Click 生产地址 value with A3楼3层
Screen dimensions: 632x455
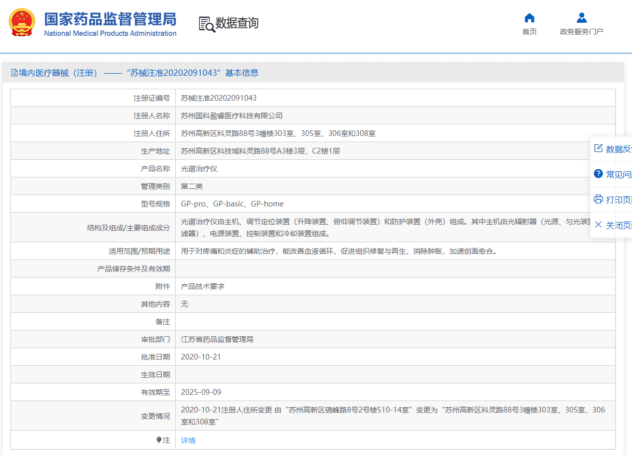click(x=260, y=151)
